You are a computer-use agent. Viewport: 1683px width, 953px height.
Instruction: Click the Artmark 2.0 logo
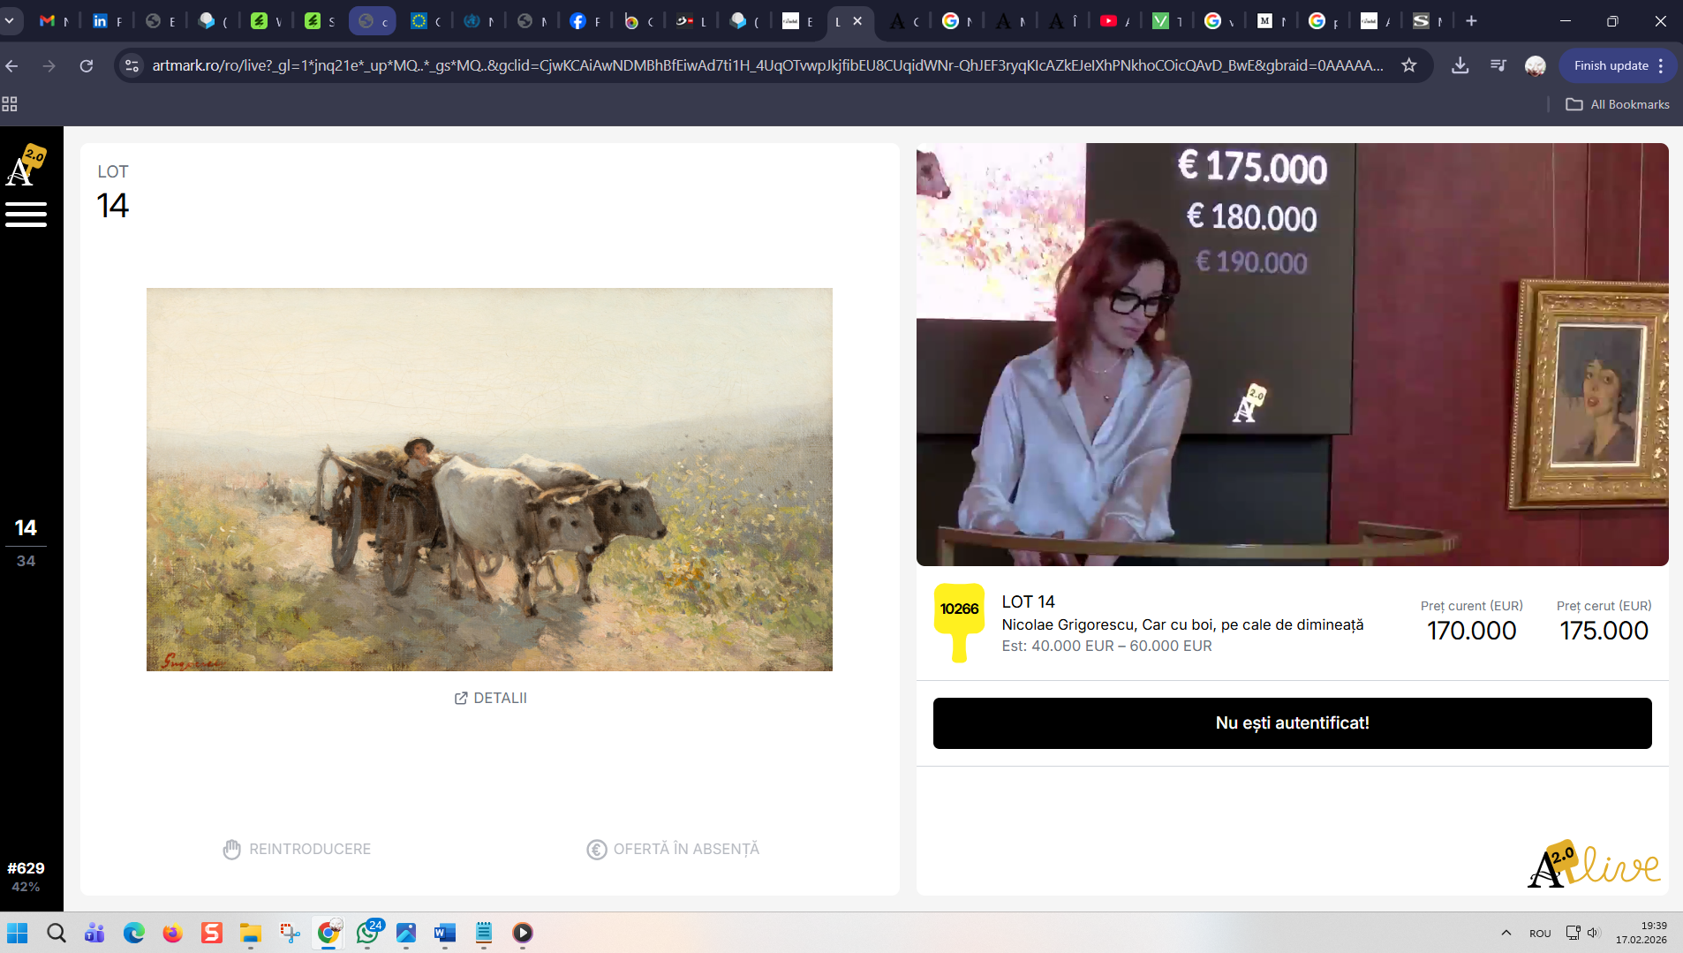26,166
